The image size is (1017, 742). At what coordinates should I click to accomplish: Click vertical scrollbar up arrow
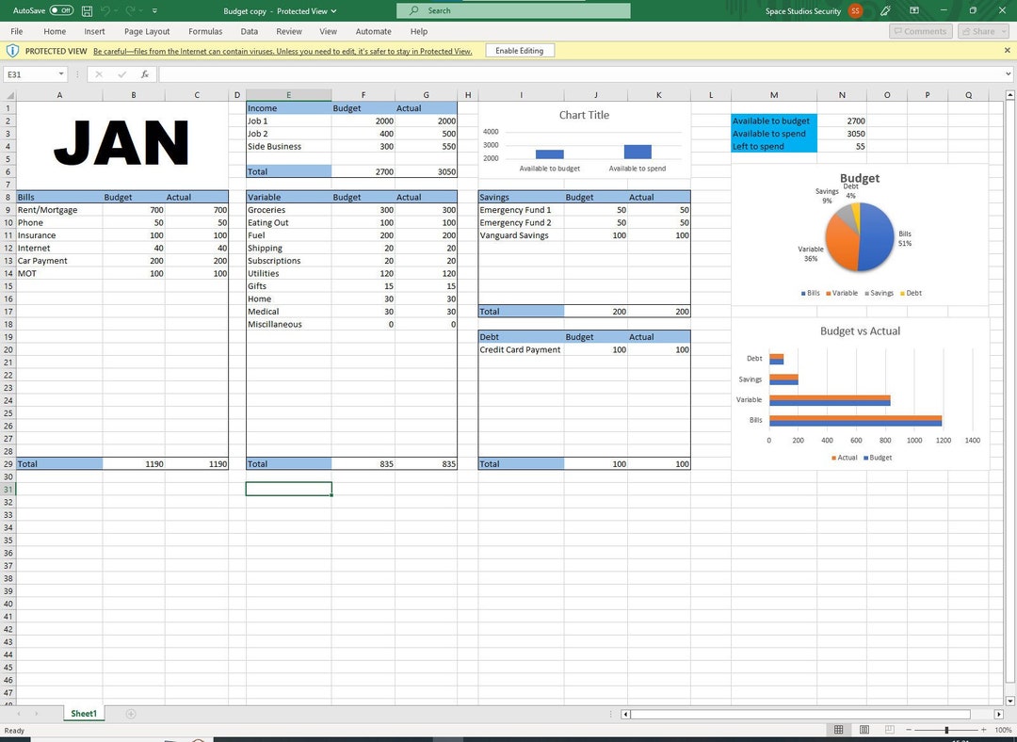tap(1009, 95)
